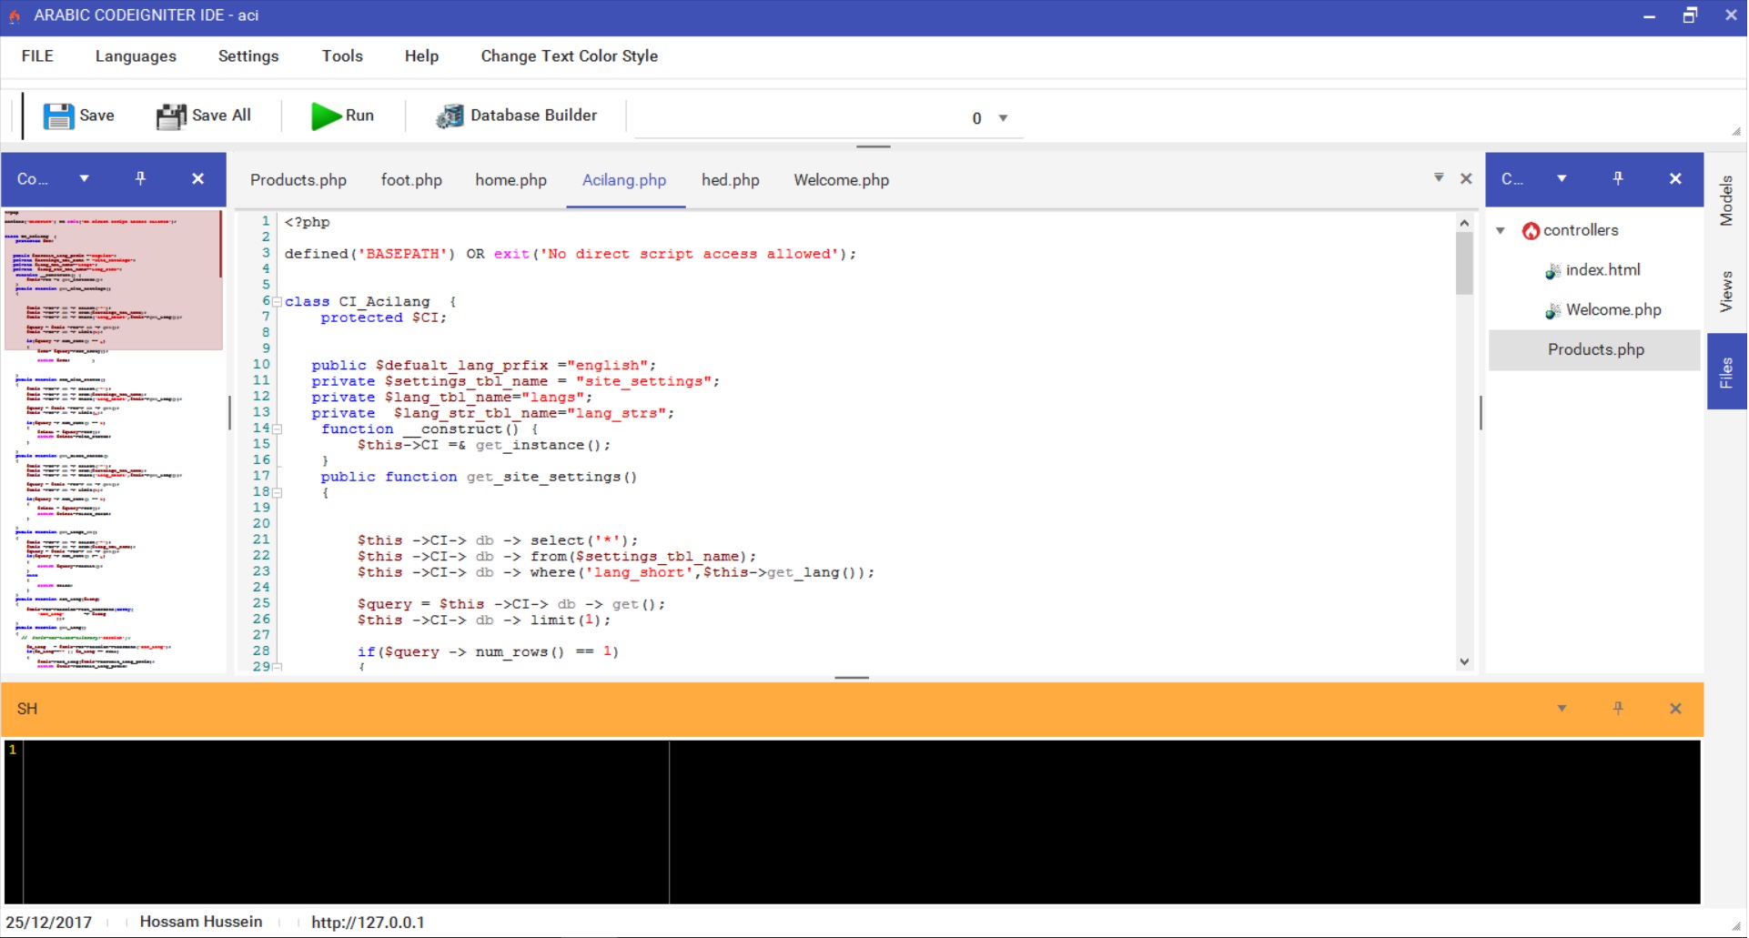Close the SH output panel
The height and width of the screenshot is (938, 1749).
pyautogui.click(x=1674, y=709)
